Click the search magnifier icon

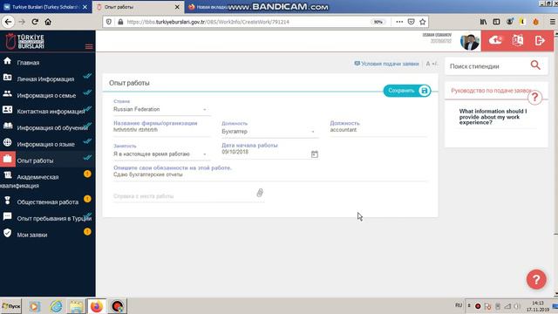535,65
